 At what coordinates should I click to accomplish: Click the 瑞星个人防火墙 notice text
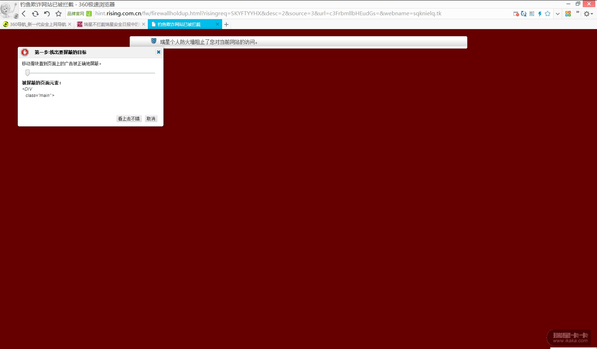[x=209, y=42]
